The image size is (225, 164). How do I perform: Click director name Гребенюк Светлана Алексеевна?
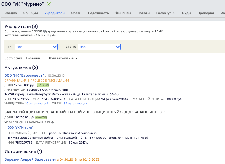coord(72,133)
